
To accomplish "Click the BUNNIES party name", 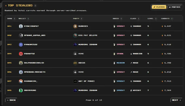I will point(83,26).
